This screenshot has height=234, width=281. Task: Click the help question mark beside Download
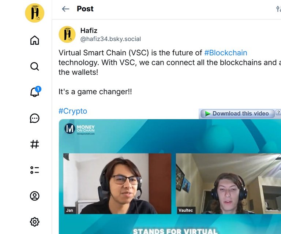click(278, 113)
